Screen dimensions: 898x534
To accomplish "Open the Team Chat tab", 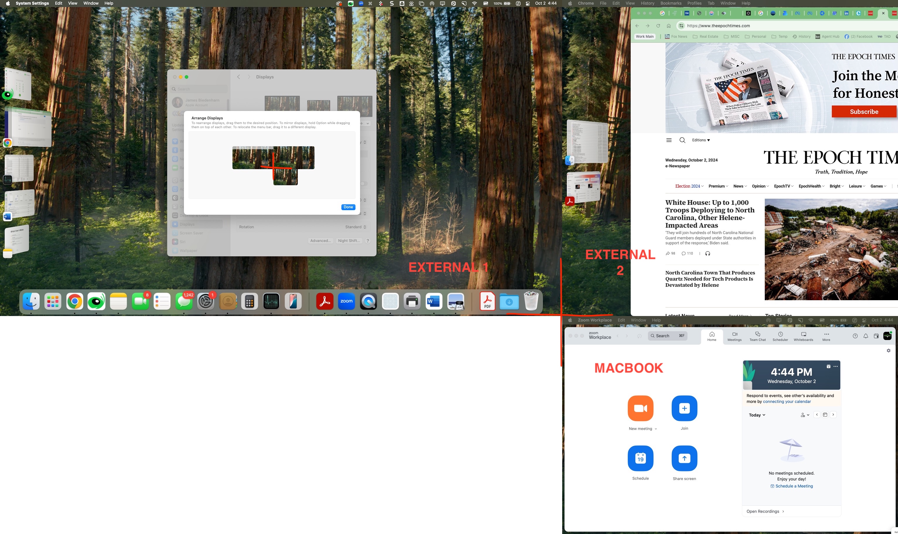I will coord(757,336).
